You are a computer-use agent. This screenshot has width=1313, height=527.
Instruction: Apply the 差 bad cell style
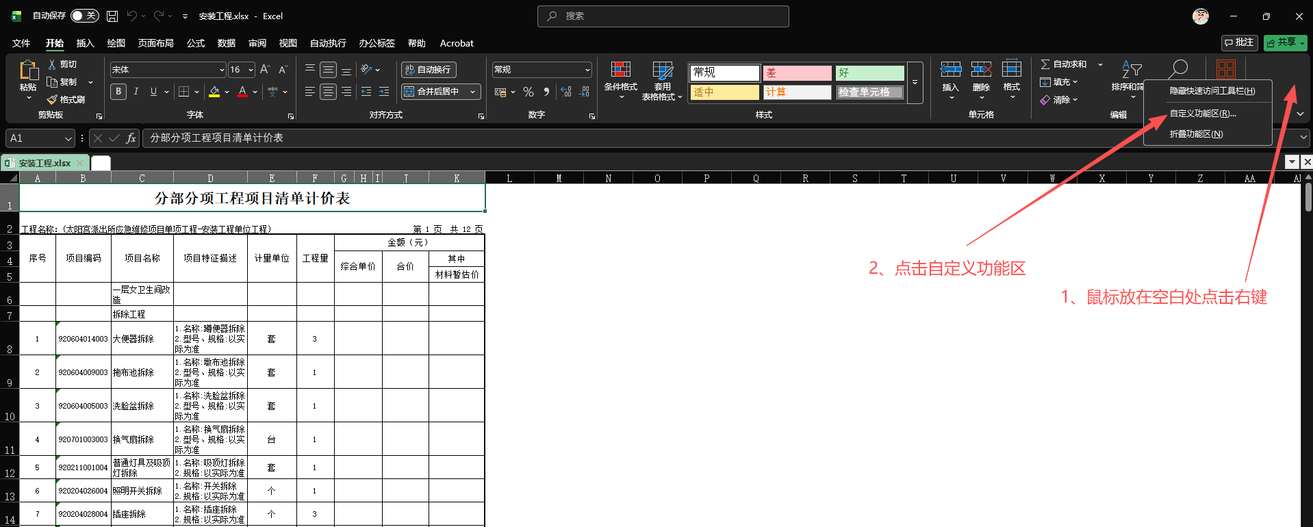pos(798,73)
